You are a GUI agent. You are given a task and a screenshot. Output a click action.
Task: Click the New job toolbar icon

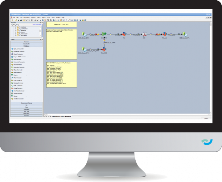pyautogui.click(x=12, y=20)
